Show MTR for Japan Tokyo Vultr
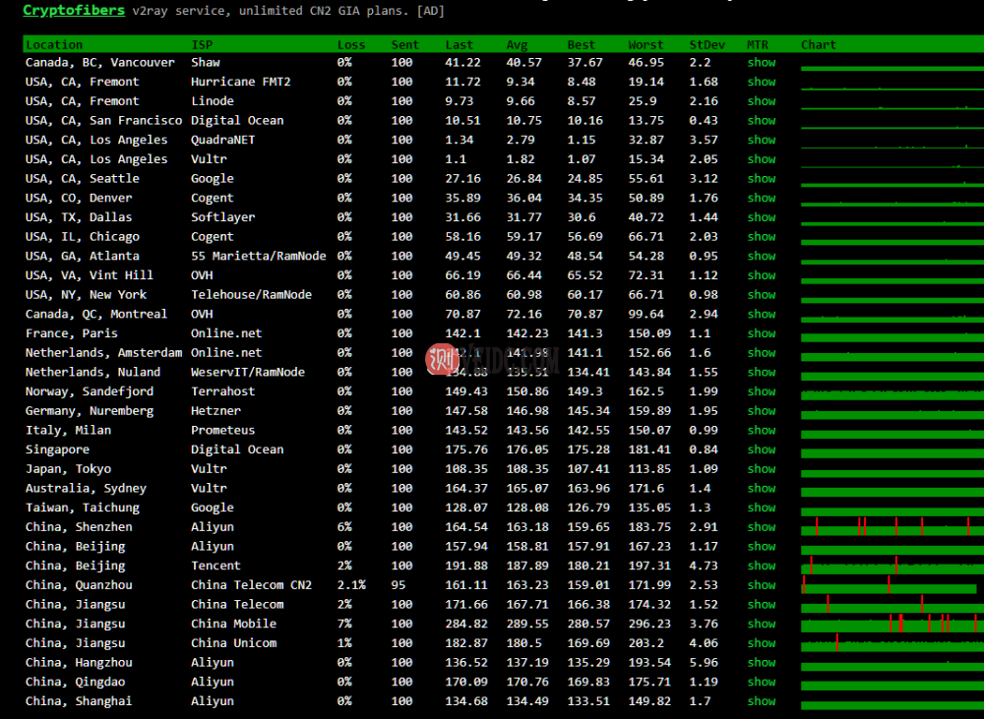This screenshot has height=719, width=984. coord(761,469)
